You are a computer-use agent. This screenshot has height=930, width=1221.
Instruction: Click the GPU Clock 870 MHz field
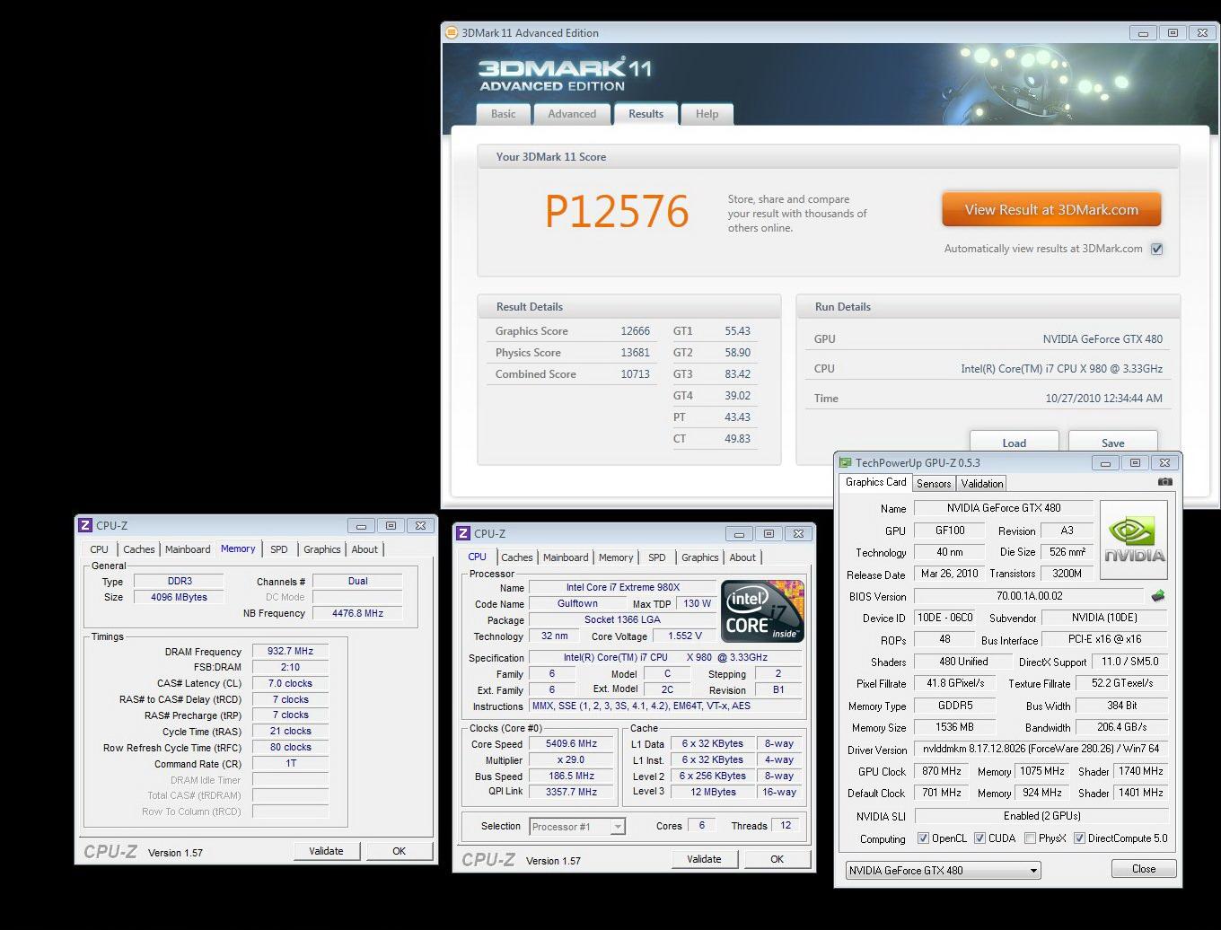click(x=942, y=771)
